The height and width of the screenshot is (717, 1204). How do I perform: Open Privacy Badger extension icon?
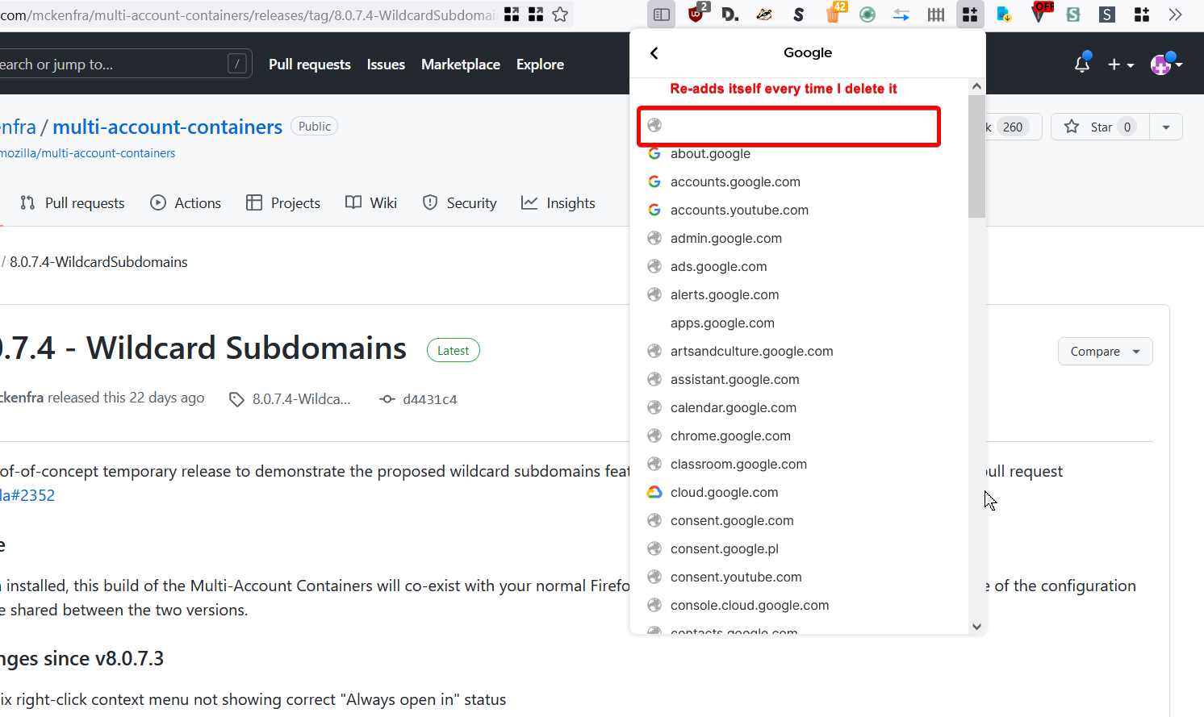pos(764,15)
